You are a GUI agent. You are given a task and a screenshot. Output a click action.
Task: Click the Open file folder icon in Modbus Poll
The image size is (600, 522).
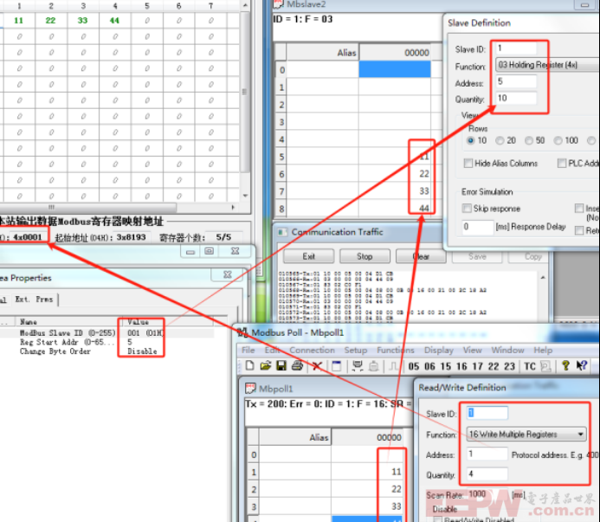265,366
